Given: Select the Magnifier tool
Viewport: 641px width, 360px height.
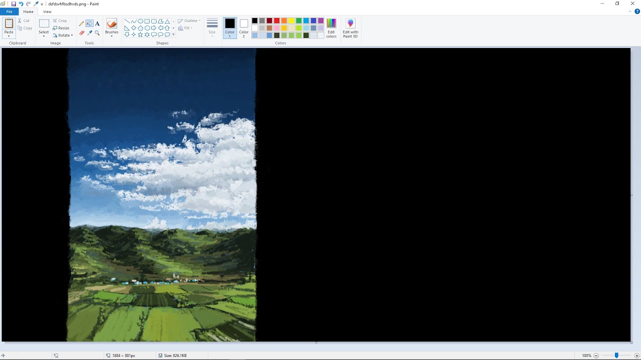Looking at the screenshot, I should pos(97,33).
